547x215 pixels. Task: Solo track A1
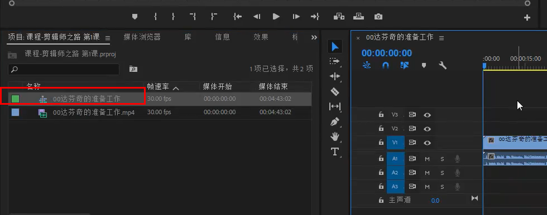[442, 159]
